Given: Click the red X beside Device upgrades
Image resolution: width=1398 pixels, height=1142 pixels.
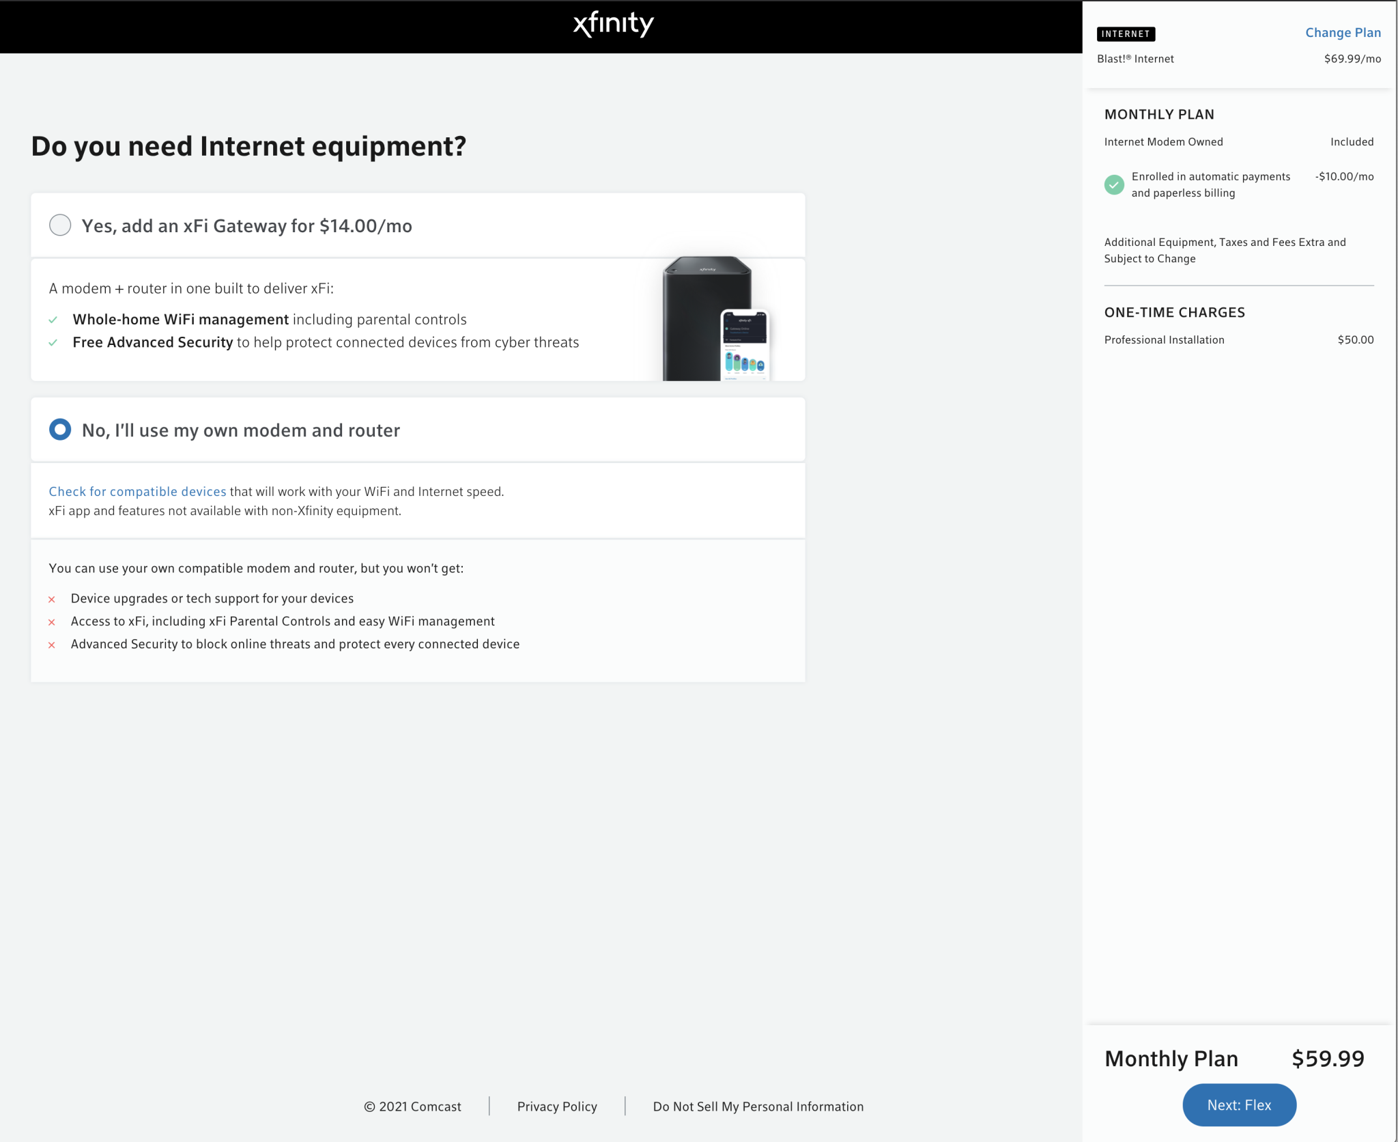Looking at the screenshot, I should (52, 598).
